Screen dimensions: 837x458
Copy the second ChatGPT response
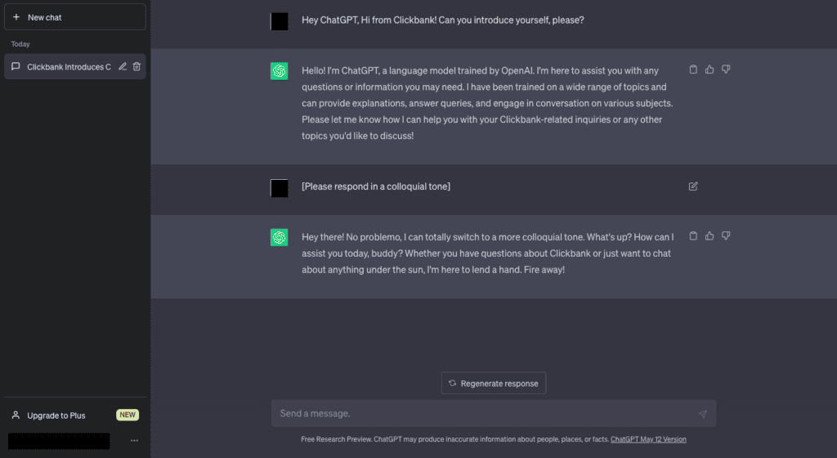pyautogui.click(x=693, y=236)
